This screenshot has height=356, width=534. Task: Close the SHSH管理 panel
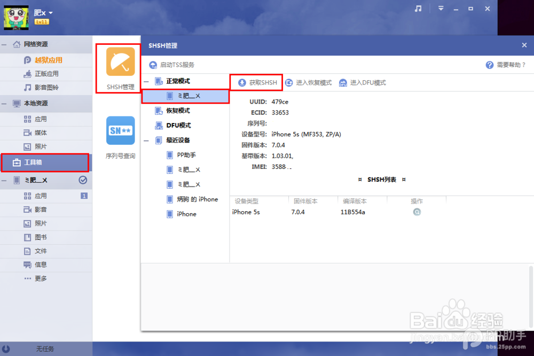pos(524,45)
